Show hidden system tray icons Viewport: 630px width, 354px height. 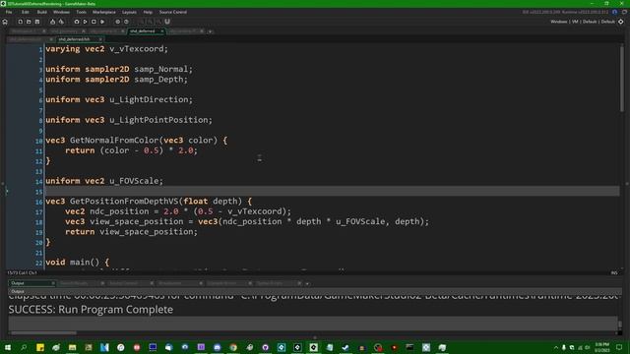tap(556, 347)
